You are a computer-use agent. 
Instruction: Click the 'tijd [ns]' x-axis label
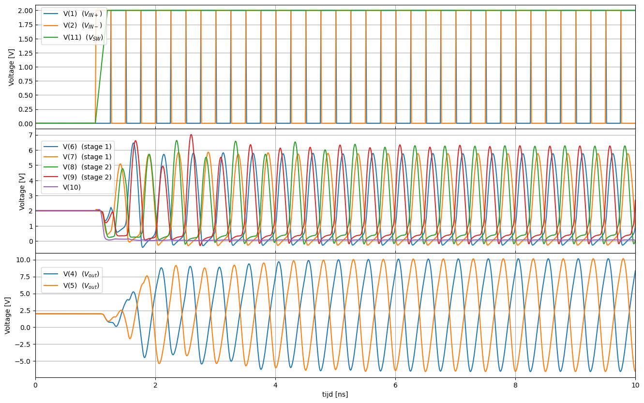pyautogui.click(x=335, y=394)
